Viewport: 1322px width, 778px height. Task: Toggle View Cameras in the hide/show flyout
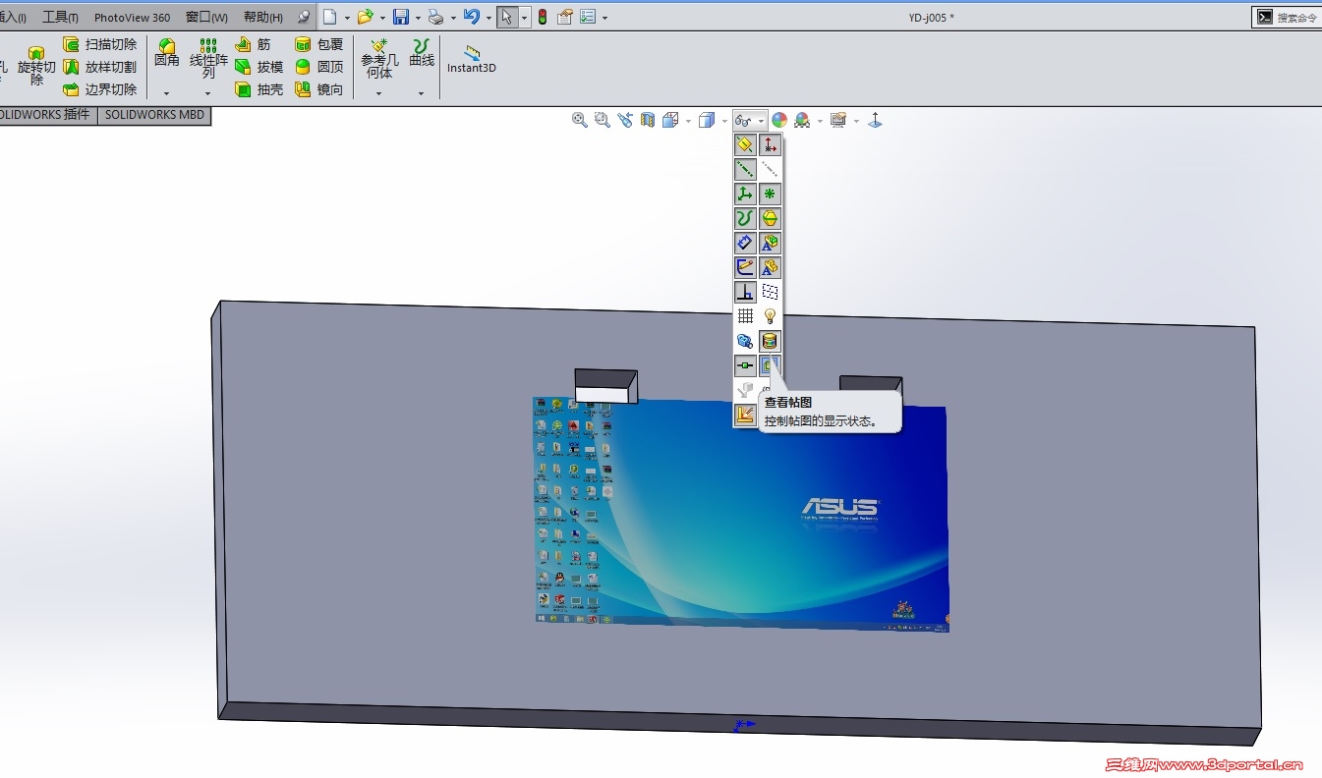(x=745, y=341)
